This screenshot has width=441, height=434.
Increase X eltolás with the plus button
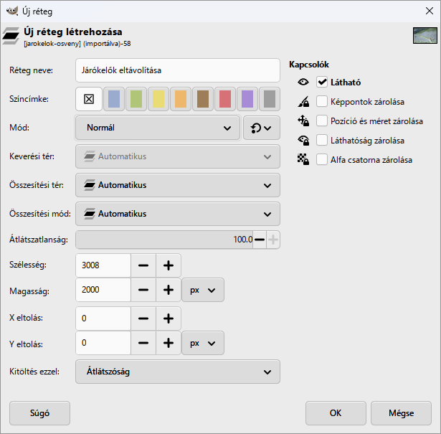coord(169,319)
